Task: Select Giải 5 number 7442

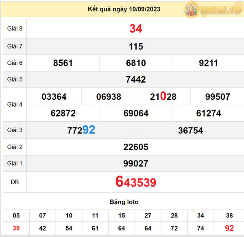Action: (136, 79)
